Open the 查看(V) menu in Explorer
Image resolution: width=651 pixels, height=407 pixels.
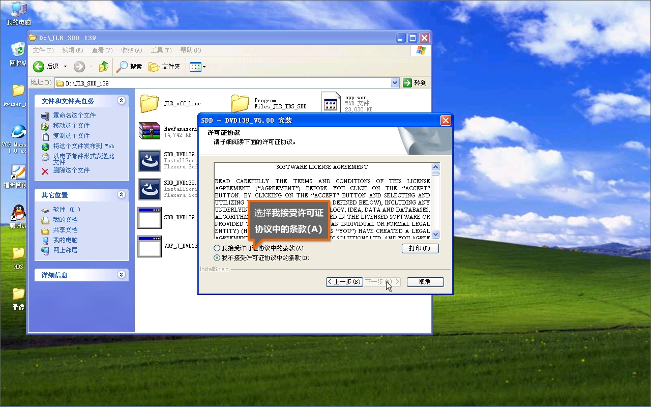[102, 50]
